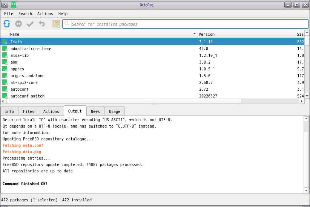Open the File menu
This screenshot has width=310, height=207.
pyautogui.click(x=9, y=14)
